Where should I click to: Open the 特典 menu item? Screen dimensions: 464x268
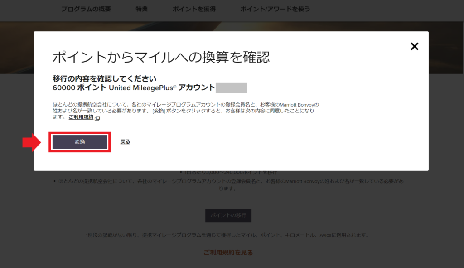click(x=141, y=9)
